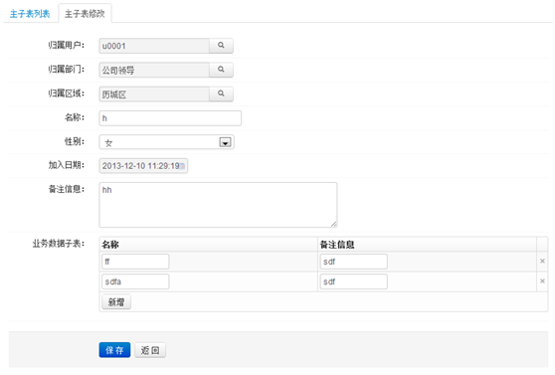Open department search next to 公司领导 field
The image size is (555, 375).
point(221,70)
